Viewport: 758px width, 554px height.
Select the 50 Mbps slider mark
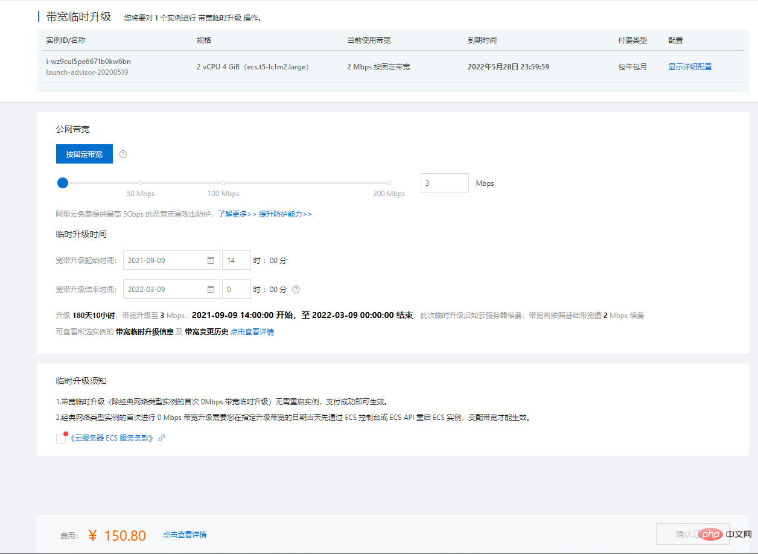(141, 183)
